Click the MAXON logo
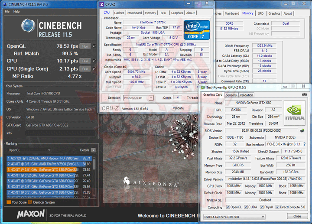This screenshot has width=312, height=224. (x=31, y=214)
